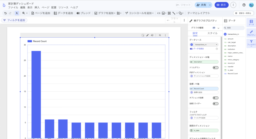The image size is (256, 139).
Task: Toggle the 指標スライダー switch
Action: (215, 104)
